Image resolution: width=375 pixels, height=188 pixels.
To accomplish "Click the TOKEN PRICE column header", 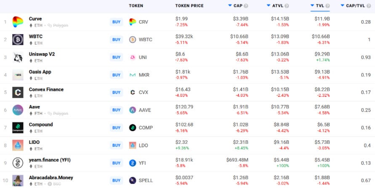I will coord(189,6).
